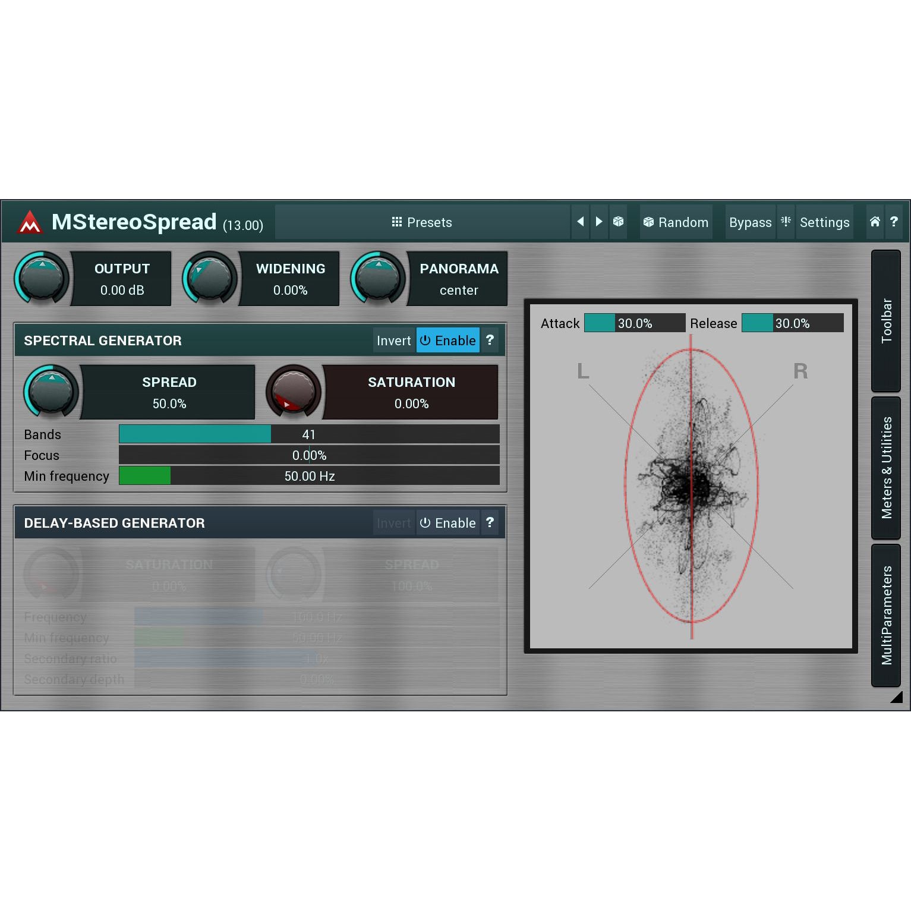Click the Random button

point(676,222)
